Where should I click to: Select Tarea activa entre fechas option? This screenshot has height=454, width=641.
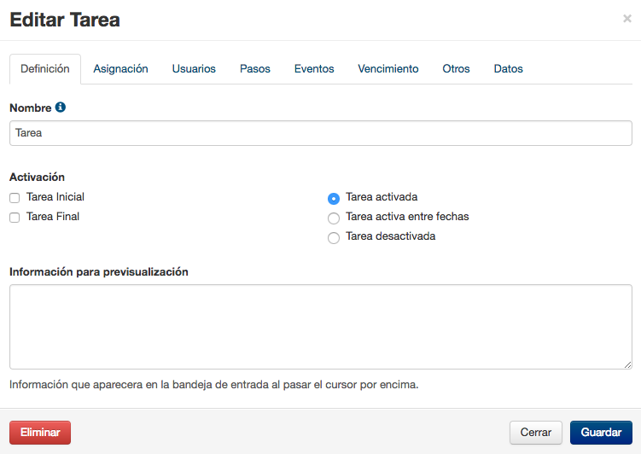[334, 218]
